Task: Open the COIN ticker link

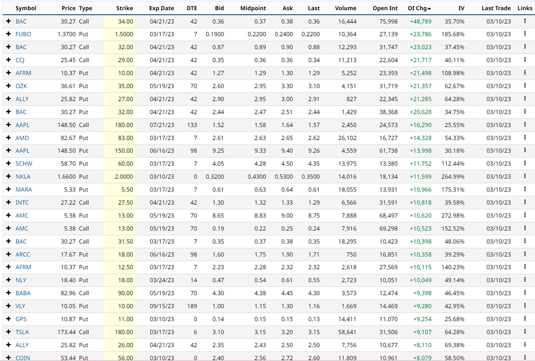Action: pos(23,358)
